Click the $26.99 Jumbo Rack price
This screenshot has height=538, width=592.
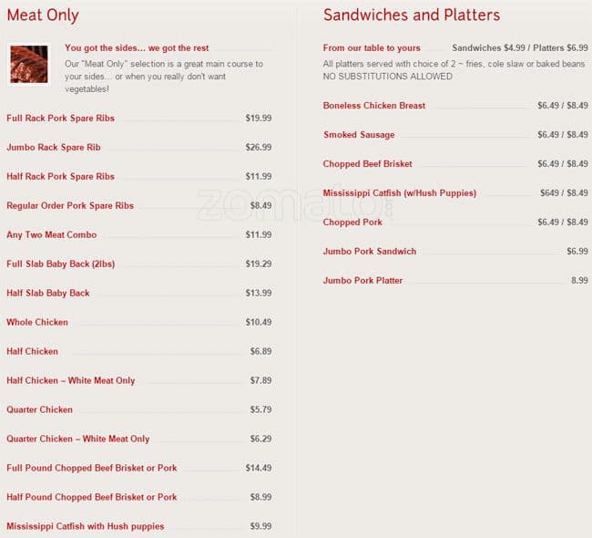259,148
